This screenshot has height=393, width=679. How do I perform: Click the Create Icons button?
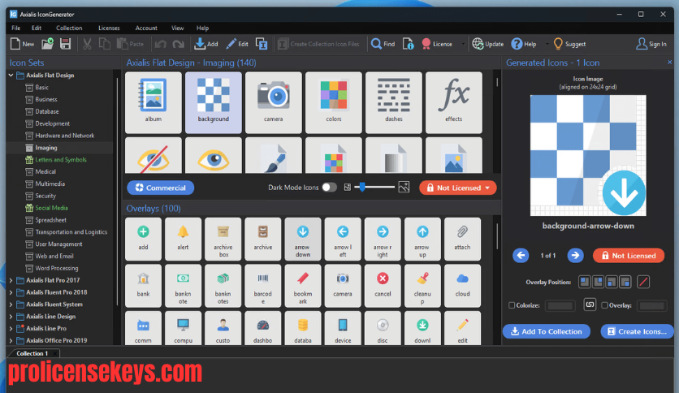(x=637, y=331)
